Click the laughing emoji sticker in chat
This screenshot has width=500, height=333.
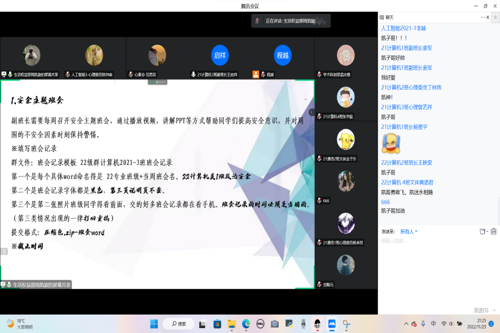391,144
